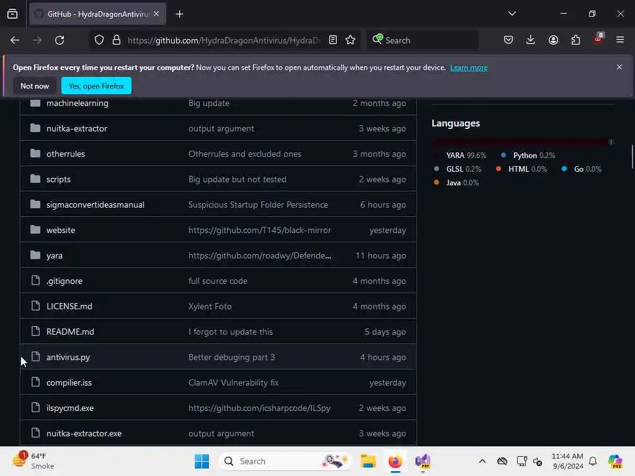Image resolution: width=635 pixels, height=476 pixels.
Task: Click the github.com URL address field
Action: pyautogui.click(x=223, y=40)
